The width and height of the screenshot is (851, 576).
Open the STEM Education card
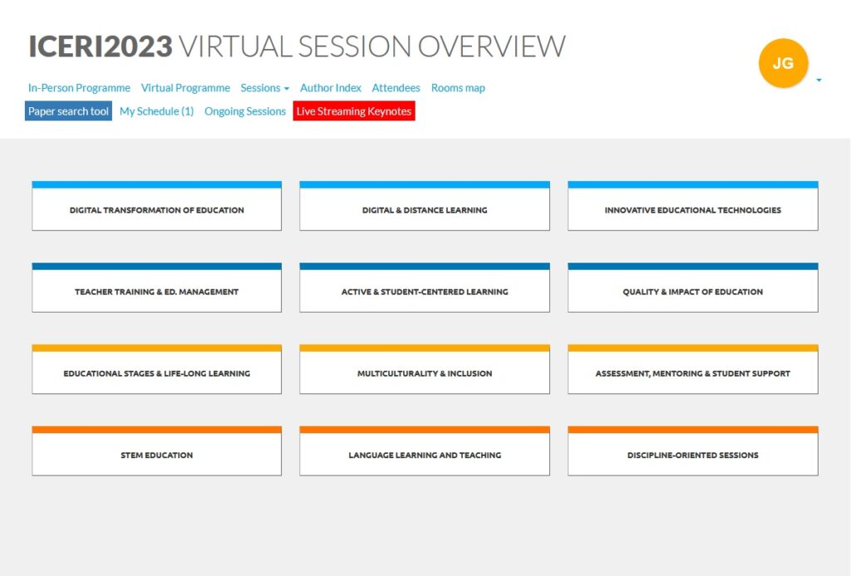tap(157, 451)
